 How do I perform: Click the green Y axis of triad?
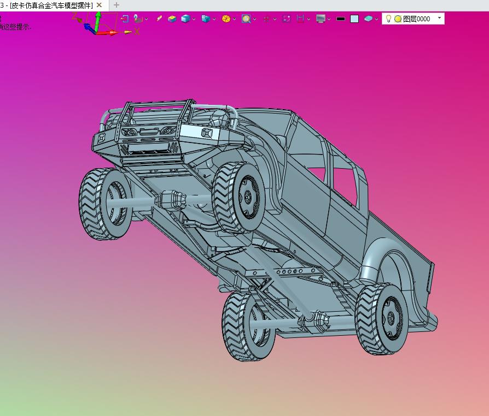coord(97,22)
